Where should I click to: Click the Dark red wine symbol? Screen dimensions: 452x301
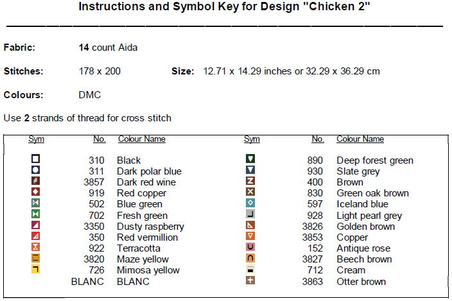(x=36, y=181)
